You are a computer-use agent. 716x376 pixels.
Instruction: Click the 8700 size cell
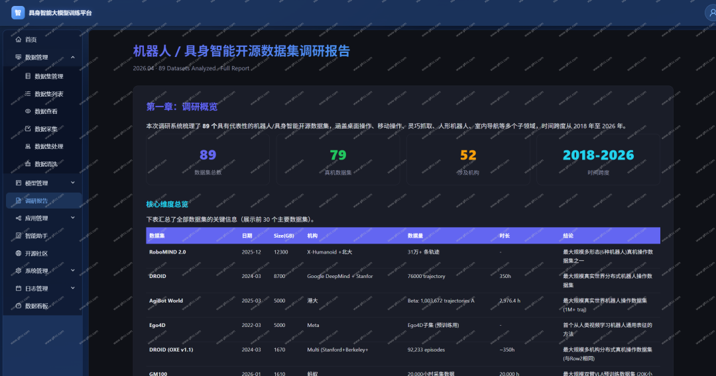coord(280,276)
